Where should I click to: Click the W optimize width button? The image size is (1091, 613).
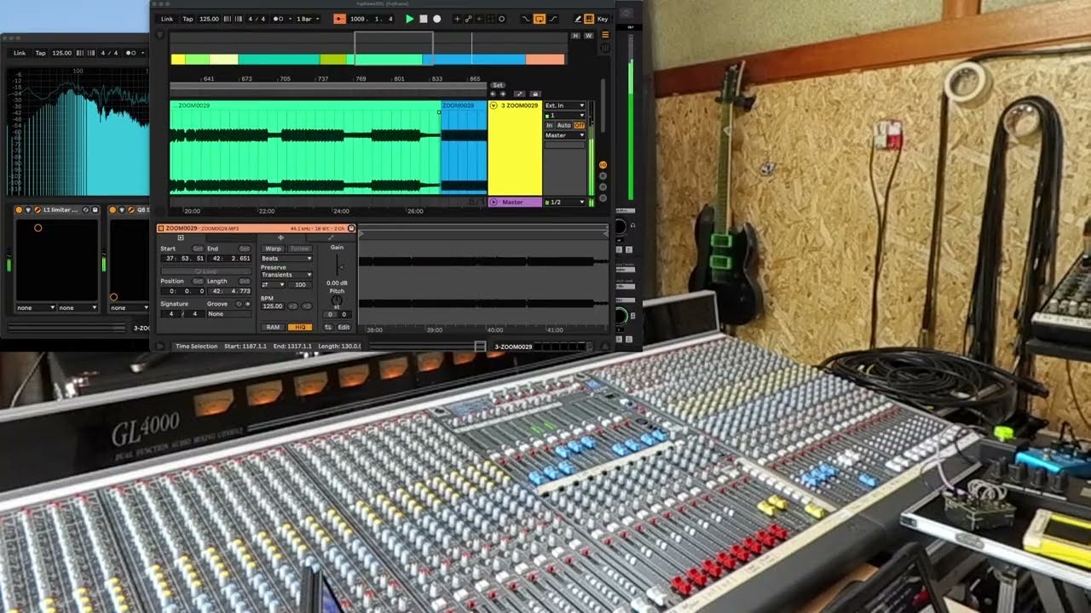point(588,36)
